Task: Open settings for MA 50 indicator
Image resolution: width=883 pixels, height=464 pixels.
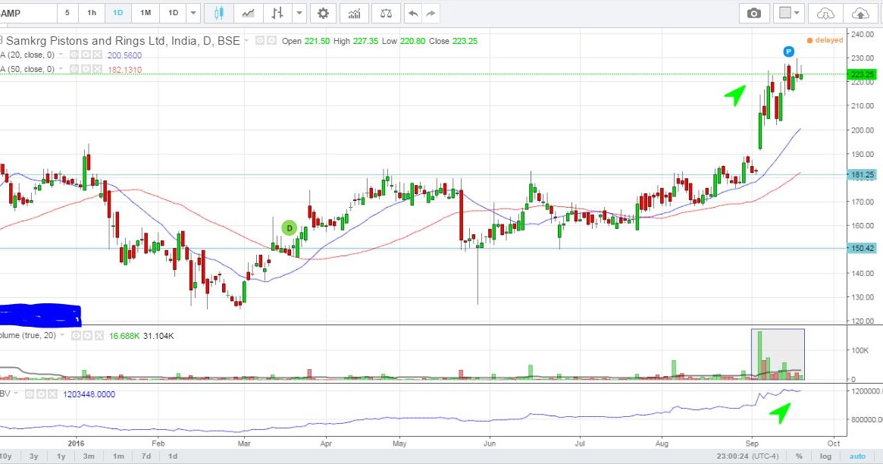Action: [x=86, y=69]
